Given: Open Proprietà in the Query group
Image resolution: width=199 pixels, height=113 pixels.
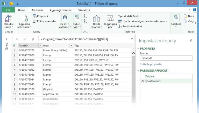Looking at the screenshot, I should 40,16.
